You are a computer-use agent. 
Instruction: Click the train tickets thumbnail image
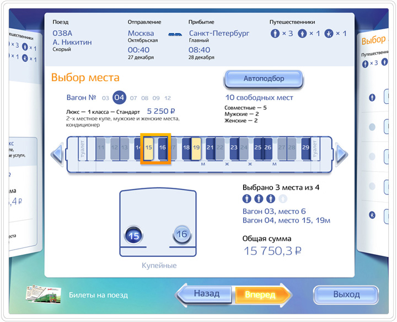44,294
